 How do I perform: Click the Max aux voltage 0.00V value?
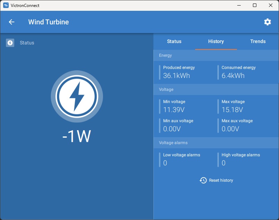pos(230,129)
